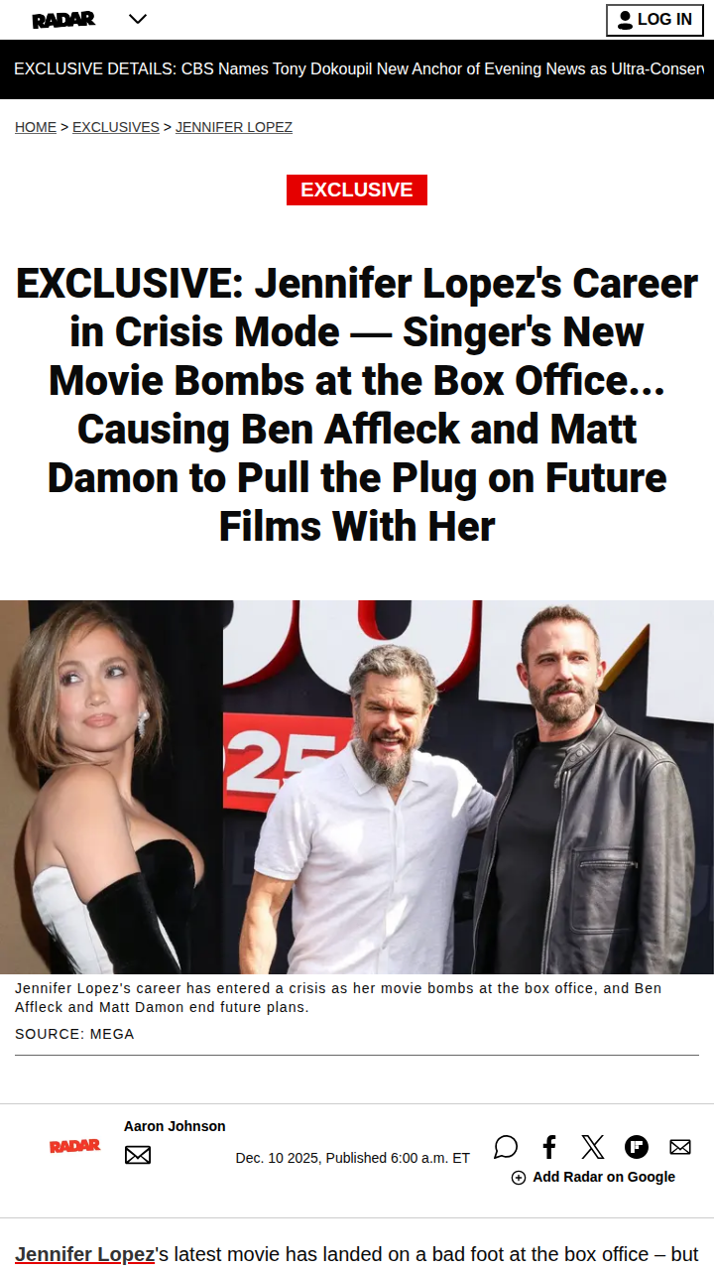Open the article's main photo
Viewport: 714px width, 1270px height.
coord(357,787)
